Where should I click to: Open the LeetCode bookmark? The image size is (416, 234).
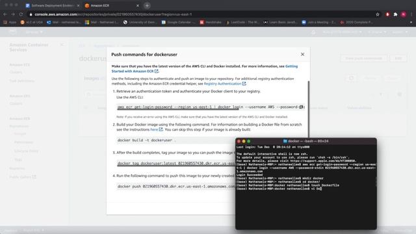point(242,22)
